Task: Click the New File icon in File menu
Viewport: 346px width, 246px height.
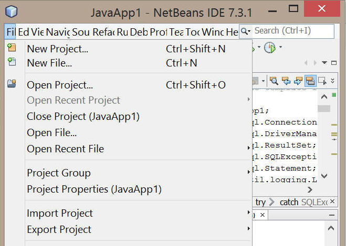Action: coord(12,62)
